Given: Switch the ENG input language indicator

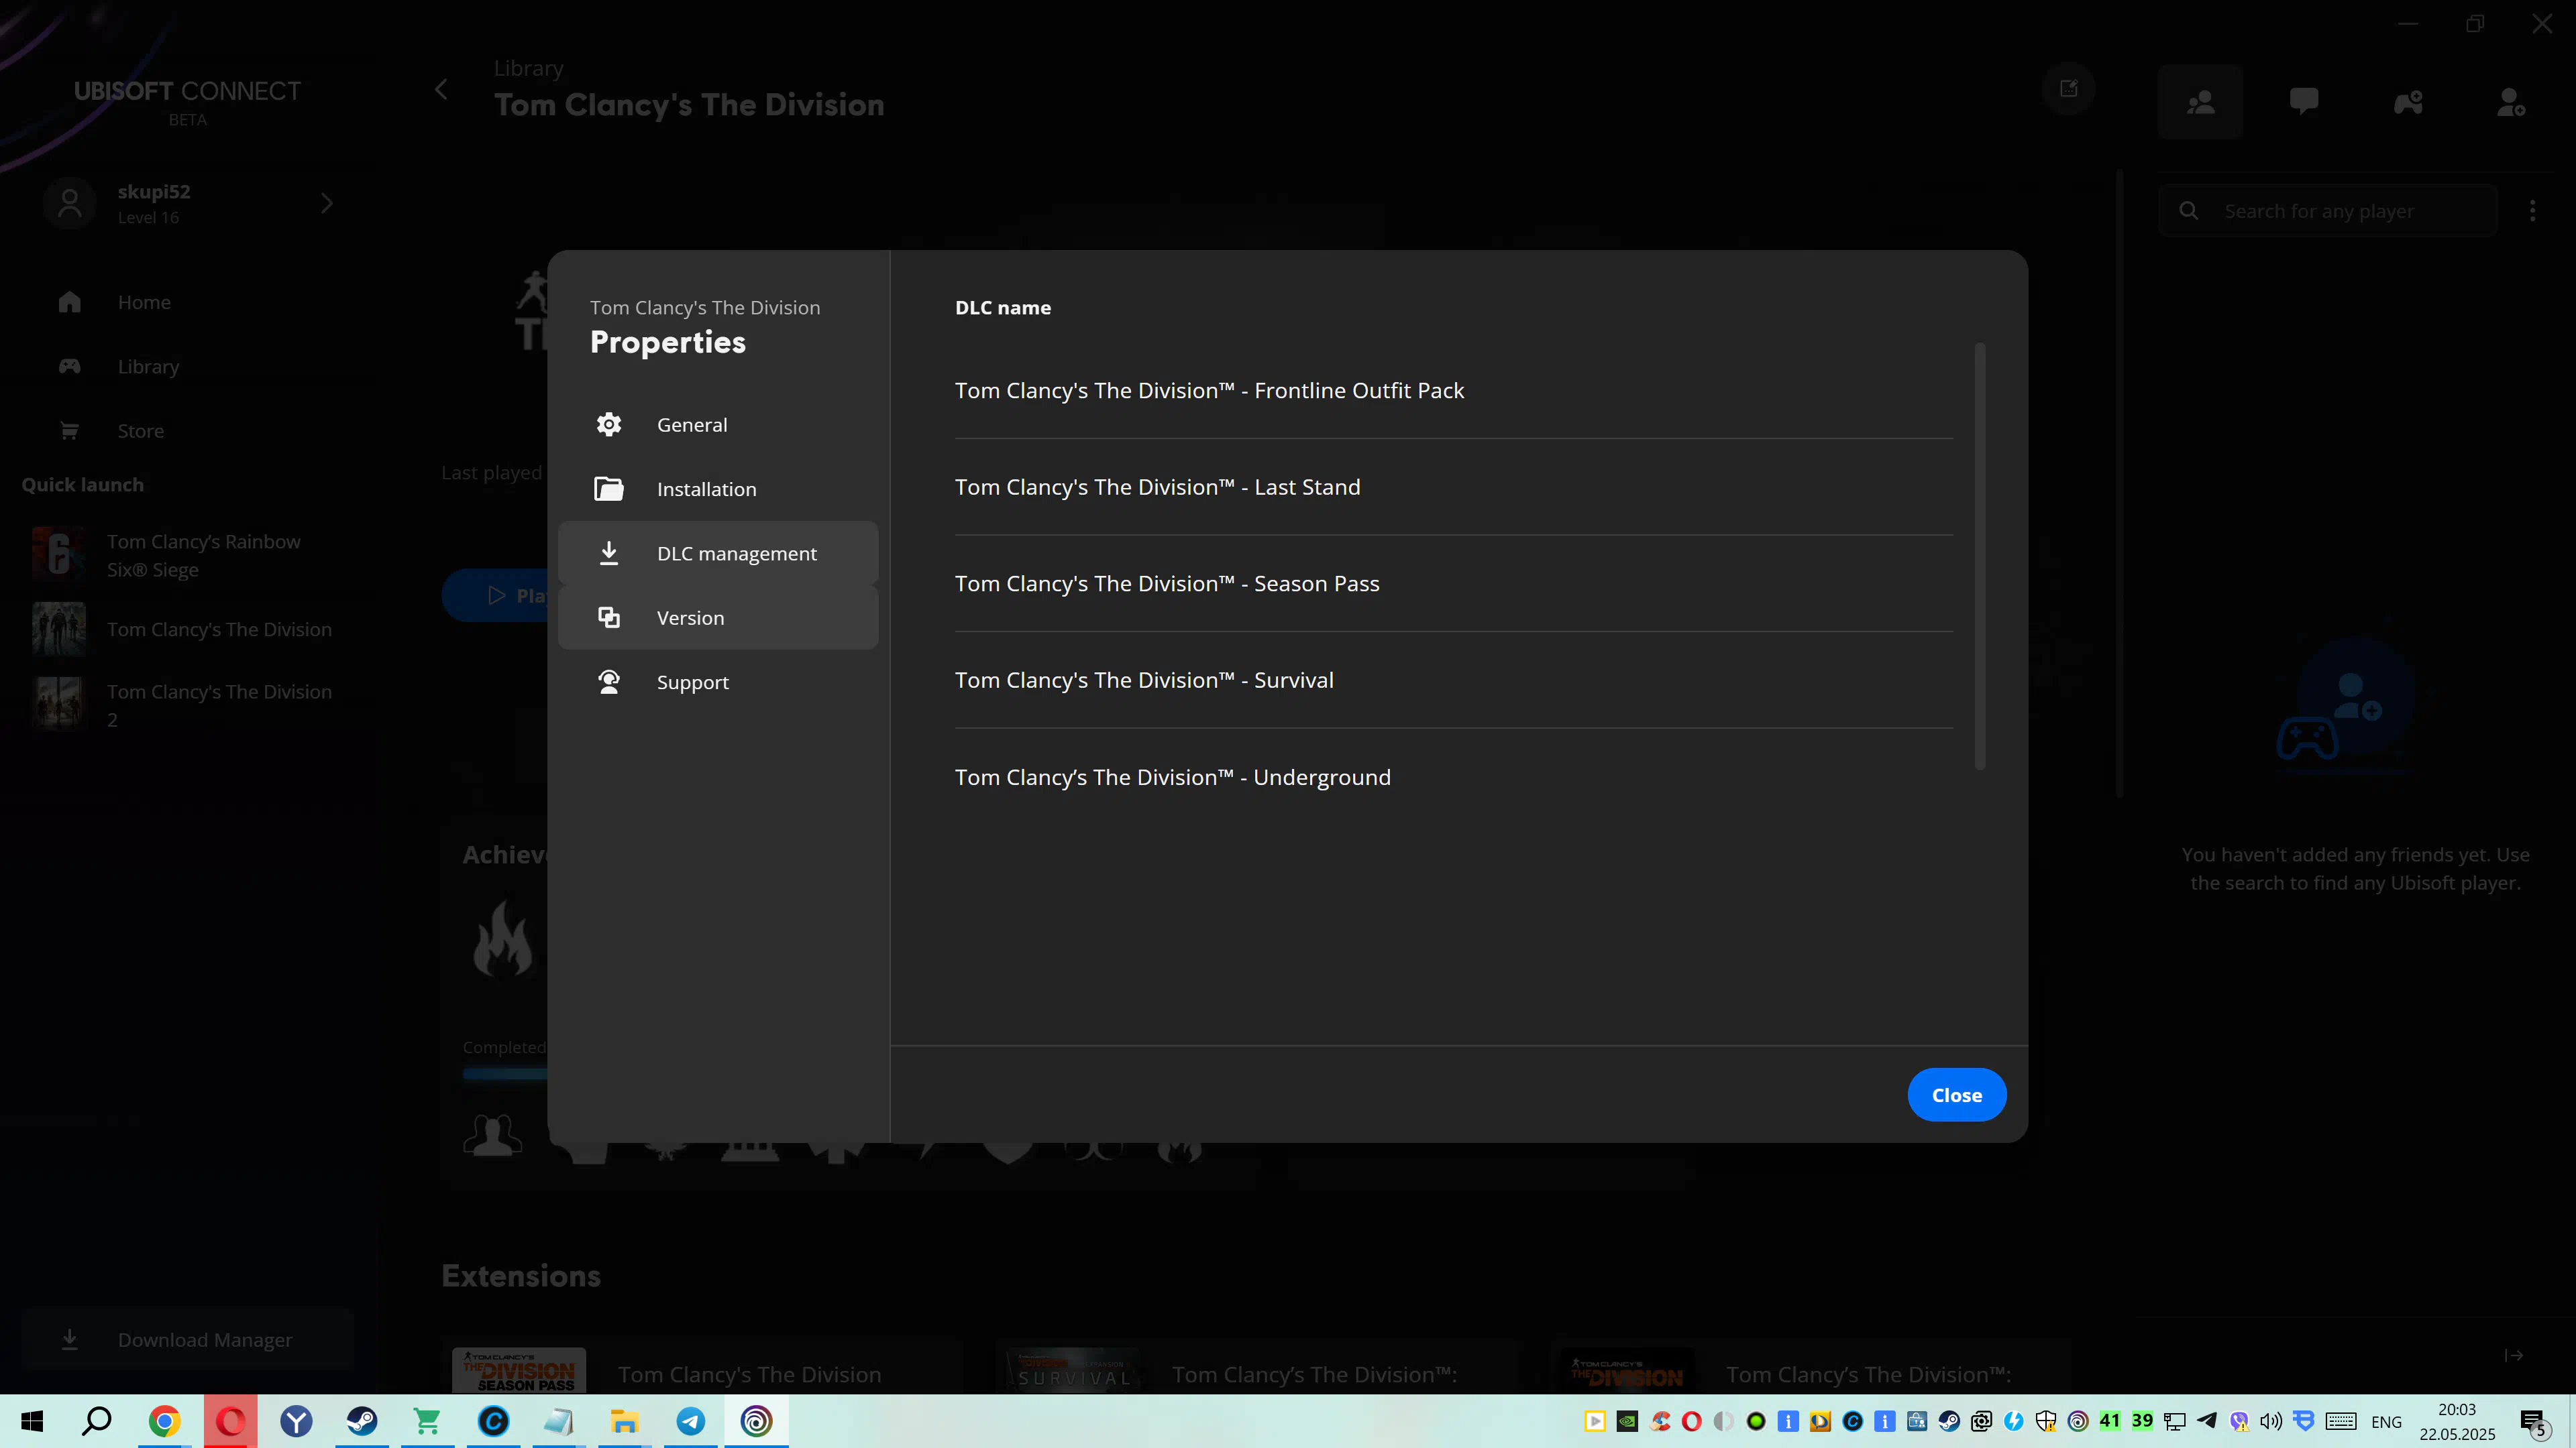Looking at the screenshot, I should [x=2386, y=1421].
